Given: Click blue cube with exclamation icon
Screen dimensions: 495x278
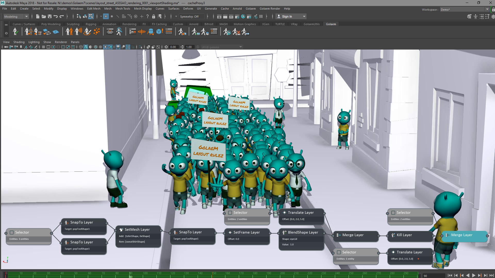Looking at the screenshot, I should 160,32.
